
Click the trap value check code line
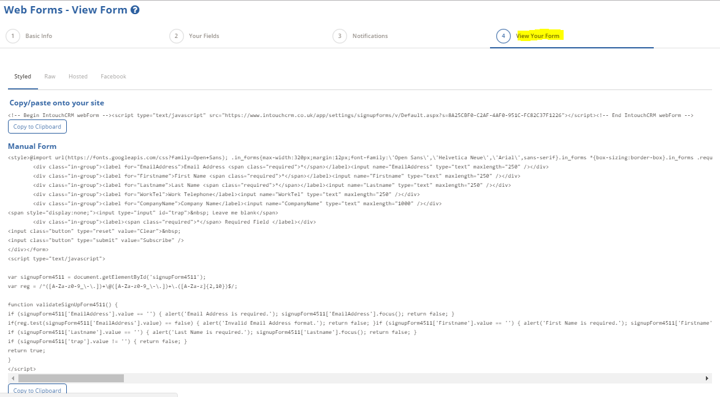98,341
